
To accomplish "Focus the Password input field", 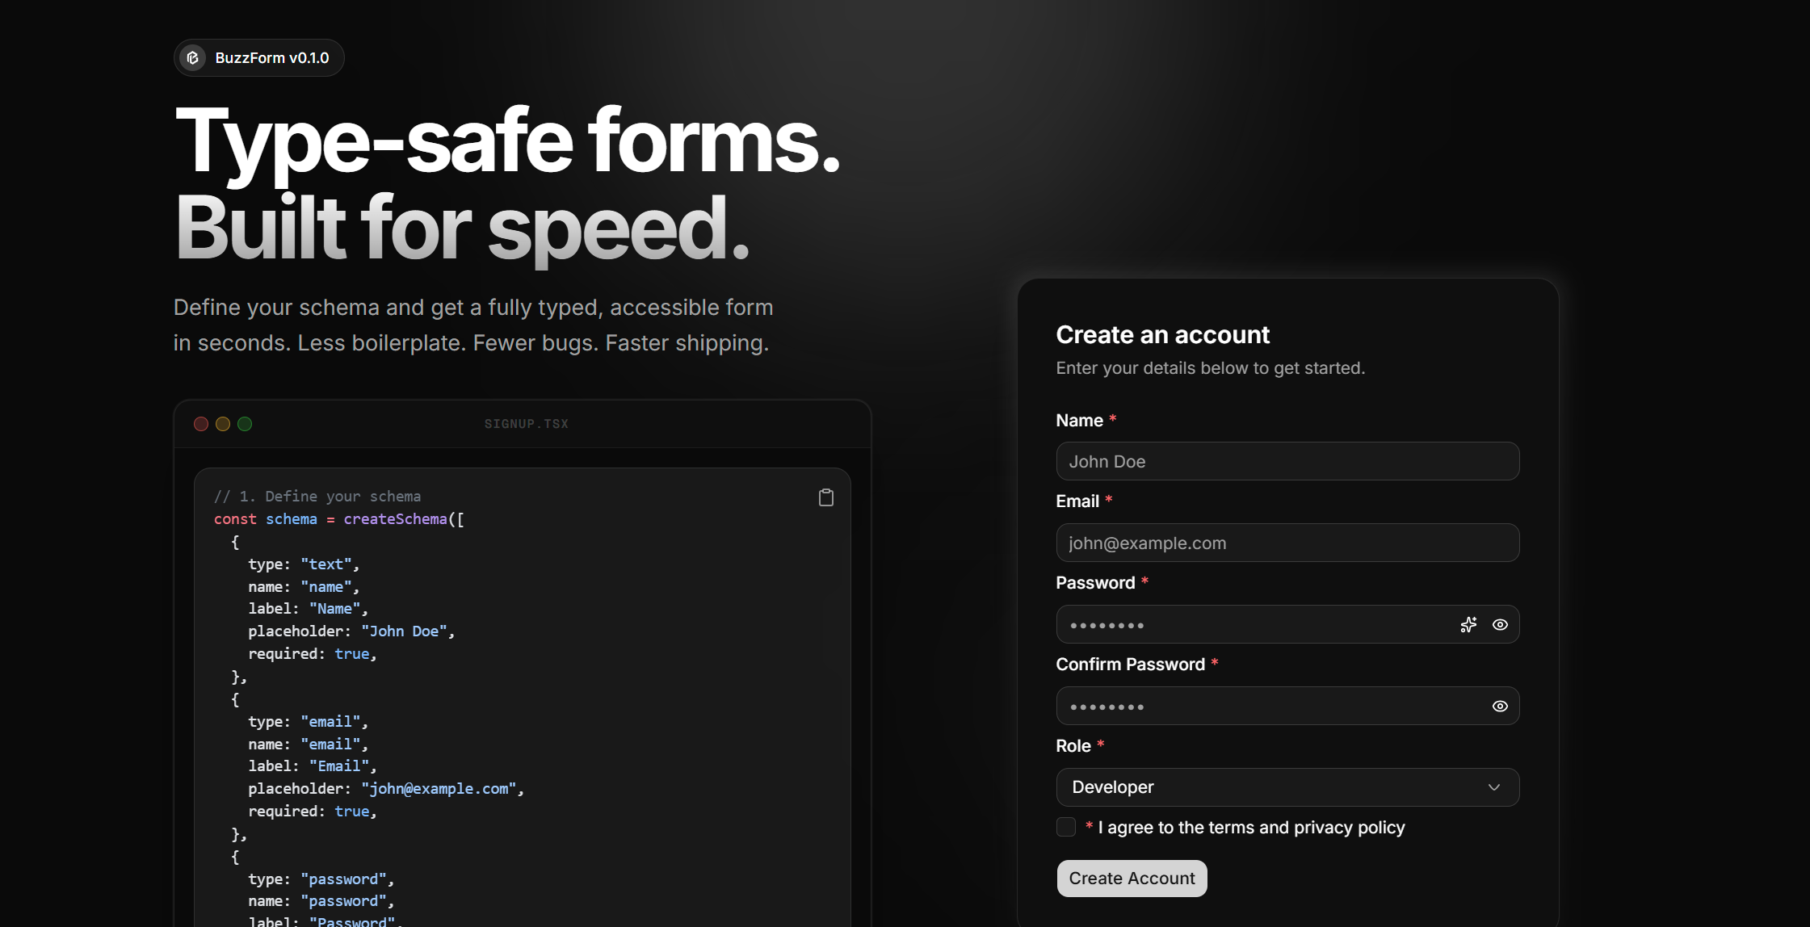I will click(x=1287, y=624).
